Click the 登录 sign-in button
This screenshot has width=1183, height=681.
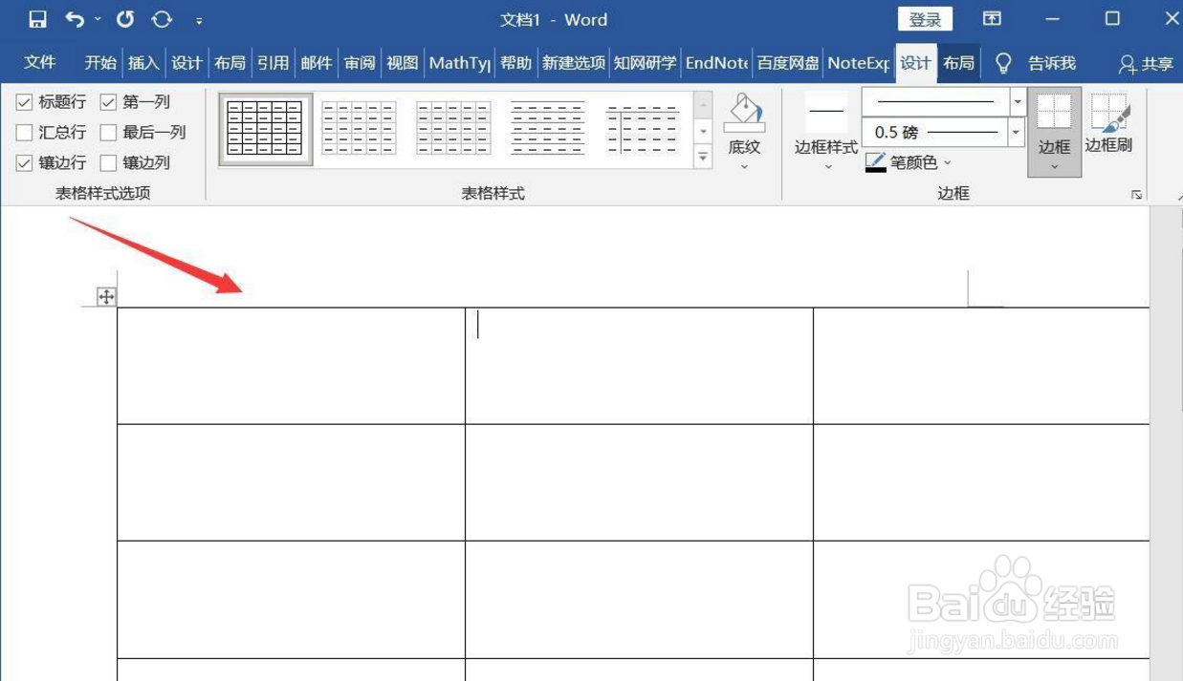coord(925,19)
